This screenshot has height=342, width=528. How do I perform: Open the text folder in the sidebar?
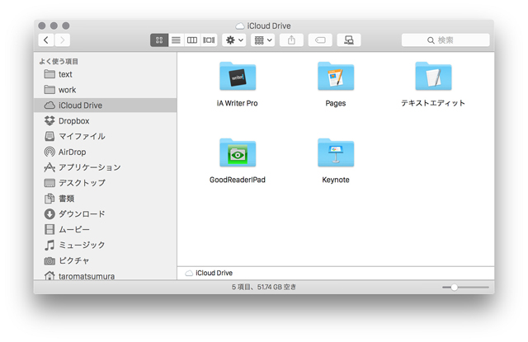click(105, 74)
